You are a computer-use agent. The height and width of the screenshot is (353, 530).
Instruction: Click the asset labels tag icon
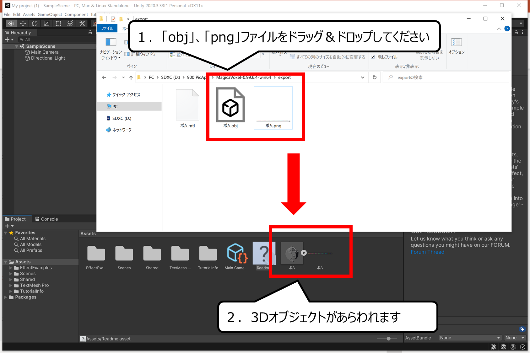522,329
